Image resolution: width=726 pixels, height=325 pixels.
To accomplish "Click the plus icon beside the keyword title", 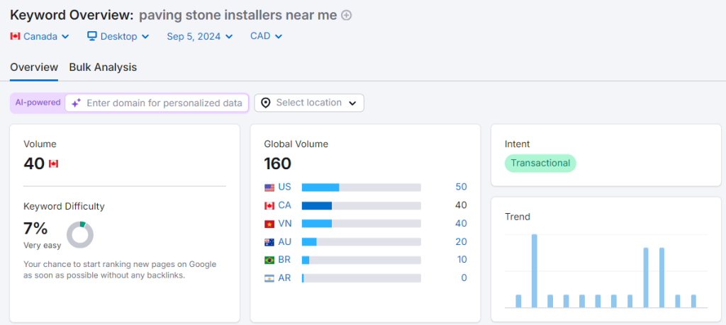I will point(347,15).
